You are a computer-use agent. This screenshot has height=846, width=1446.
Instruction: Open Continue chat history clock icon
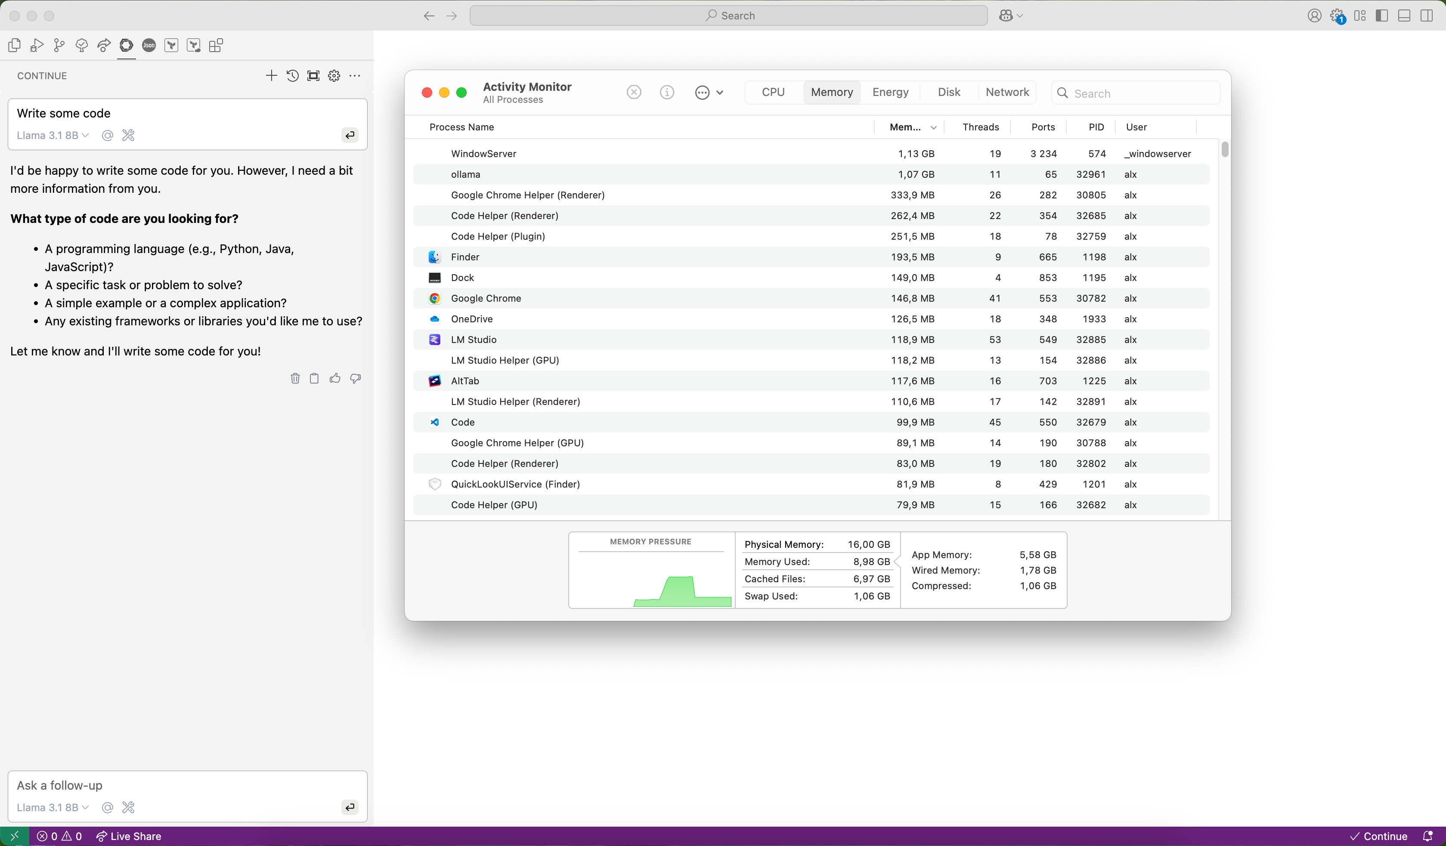[x=292, y=76]
